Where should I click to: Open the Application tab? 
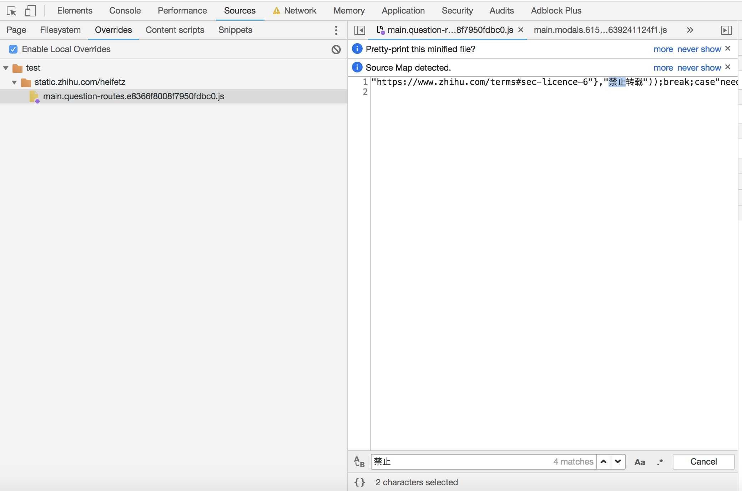coord(403,11)
